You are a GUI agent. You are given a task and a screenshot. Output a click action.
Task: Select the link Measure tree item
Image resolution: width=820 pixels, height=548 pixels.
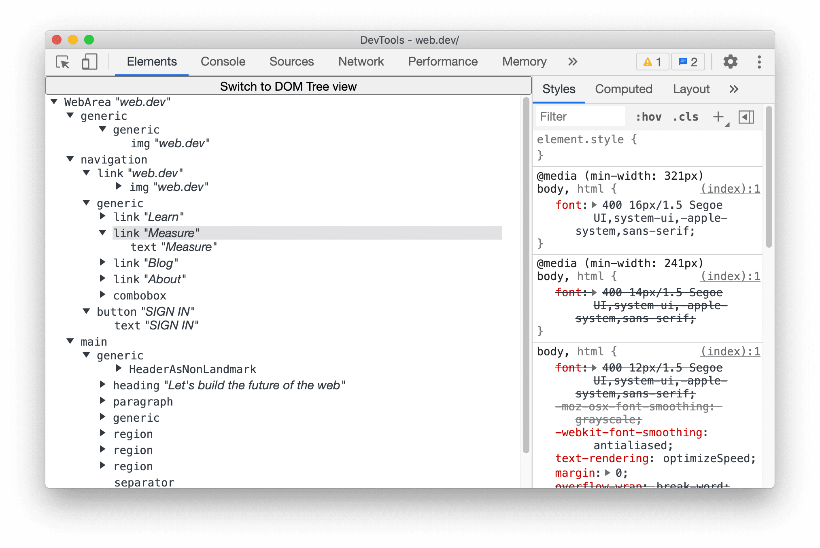tap(157, 232)
